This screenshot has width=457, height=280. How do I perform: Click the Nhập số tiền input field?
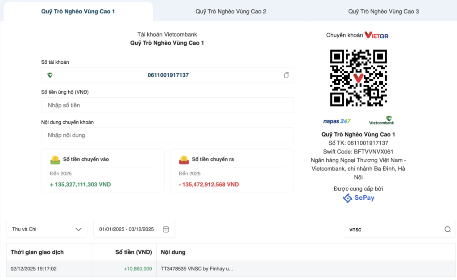(x=167, y=105)
